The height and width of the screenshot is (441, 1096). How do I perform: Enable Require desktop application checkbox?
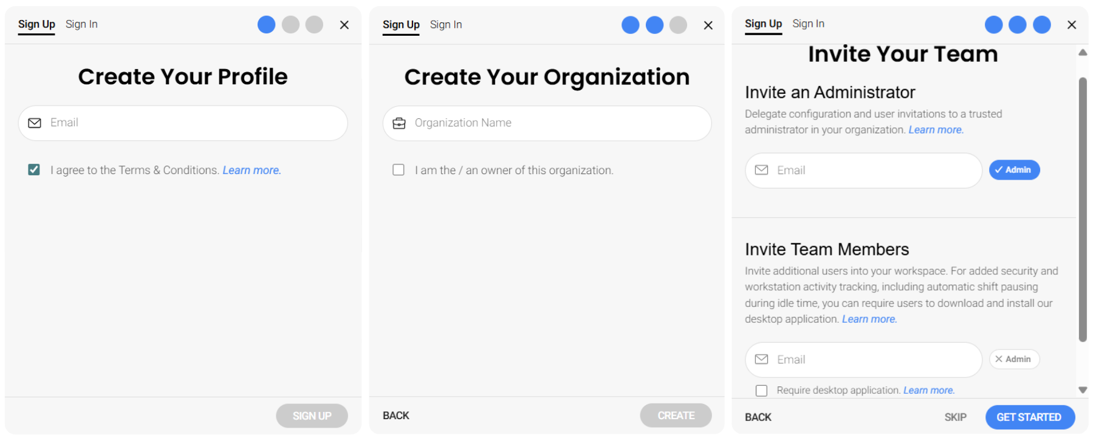pyautogui.click(x=761, y=391)
